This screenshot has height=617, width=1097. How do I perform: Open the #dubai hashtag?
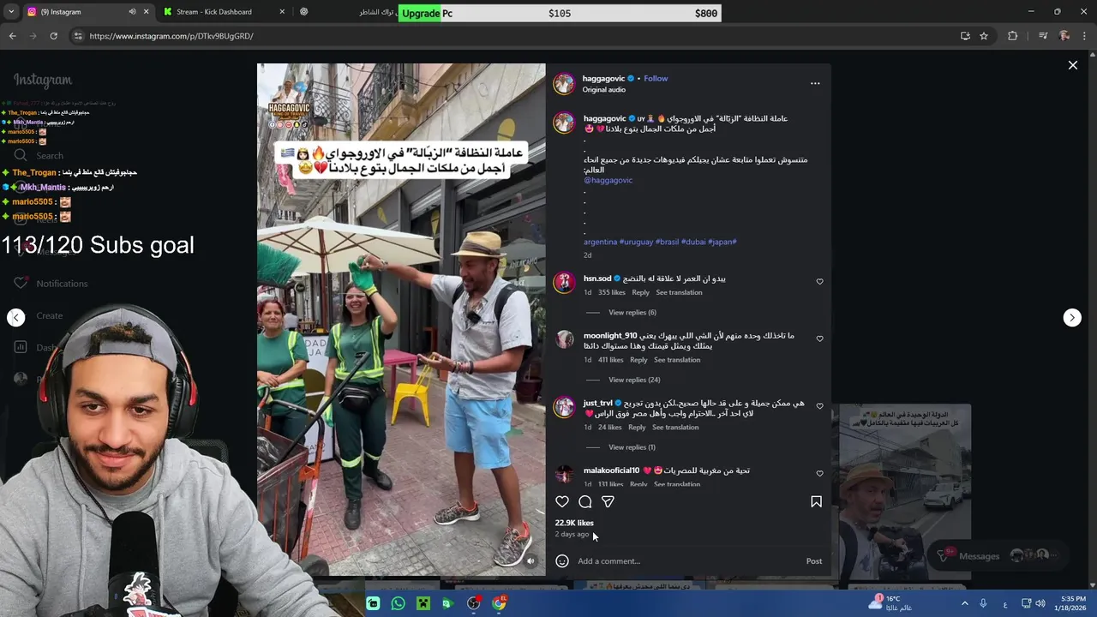pyautogui.click(x=693, y=242)
